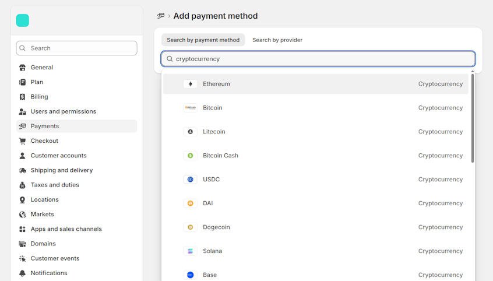Click the Bitcoin logo icon
Image resolution: width=493 pixels, height=281 pixels.
point(190,108)
